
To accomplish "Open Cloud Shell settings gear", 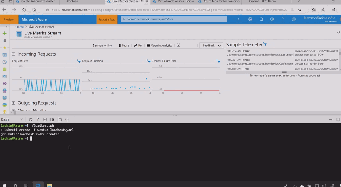I will pyautogui.click(x=45, y=119).
